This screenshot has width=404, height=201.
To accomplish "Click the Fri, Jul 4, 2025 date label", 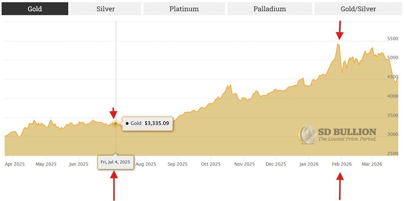I will point(116,162).
